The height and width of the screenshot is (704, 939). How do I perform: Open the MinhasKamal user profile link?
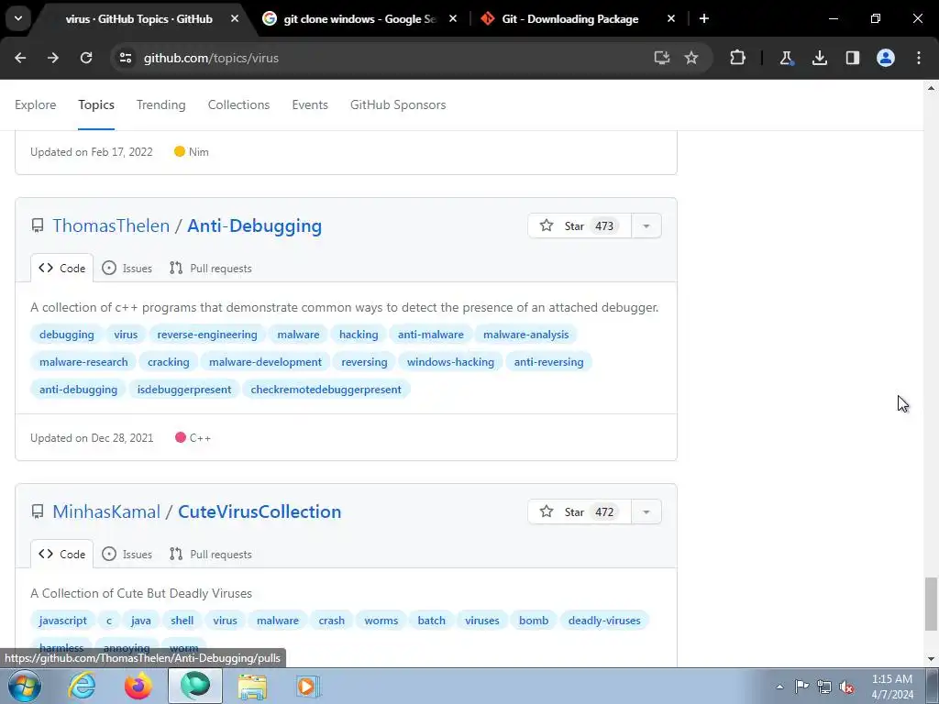(106, 511)
